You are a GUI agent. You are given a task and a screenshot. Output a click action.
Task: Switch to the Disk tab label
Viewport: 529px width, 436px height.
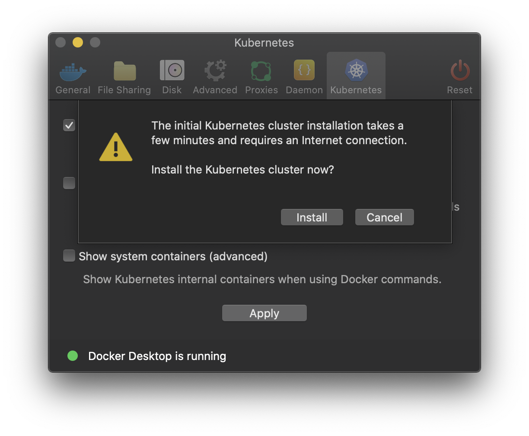point(172,90)
